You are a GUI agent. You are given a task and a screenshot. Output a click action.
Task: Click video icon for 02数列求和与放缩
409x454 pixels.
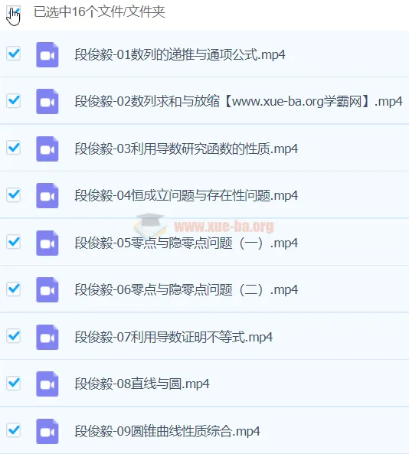pyautogui.click(x=47, y=102)
